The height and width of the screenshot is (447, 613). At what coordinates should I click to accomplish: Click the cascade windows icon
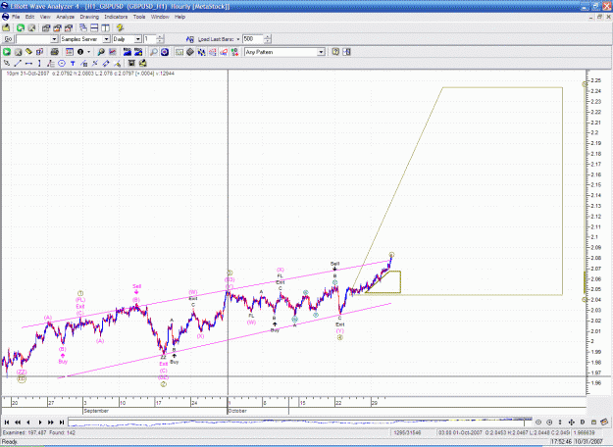(83, 27)
